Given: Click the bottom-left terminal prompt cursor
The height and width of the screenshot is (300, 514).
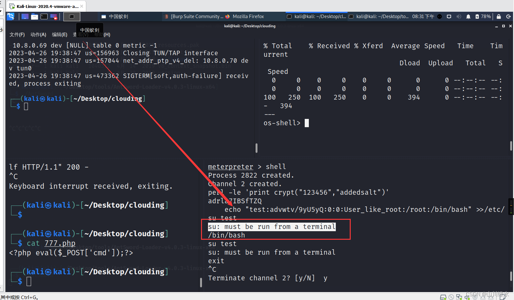Looking at the screenshot, I should (29, 281).
